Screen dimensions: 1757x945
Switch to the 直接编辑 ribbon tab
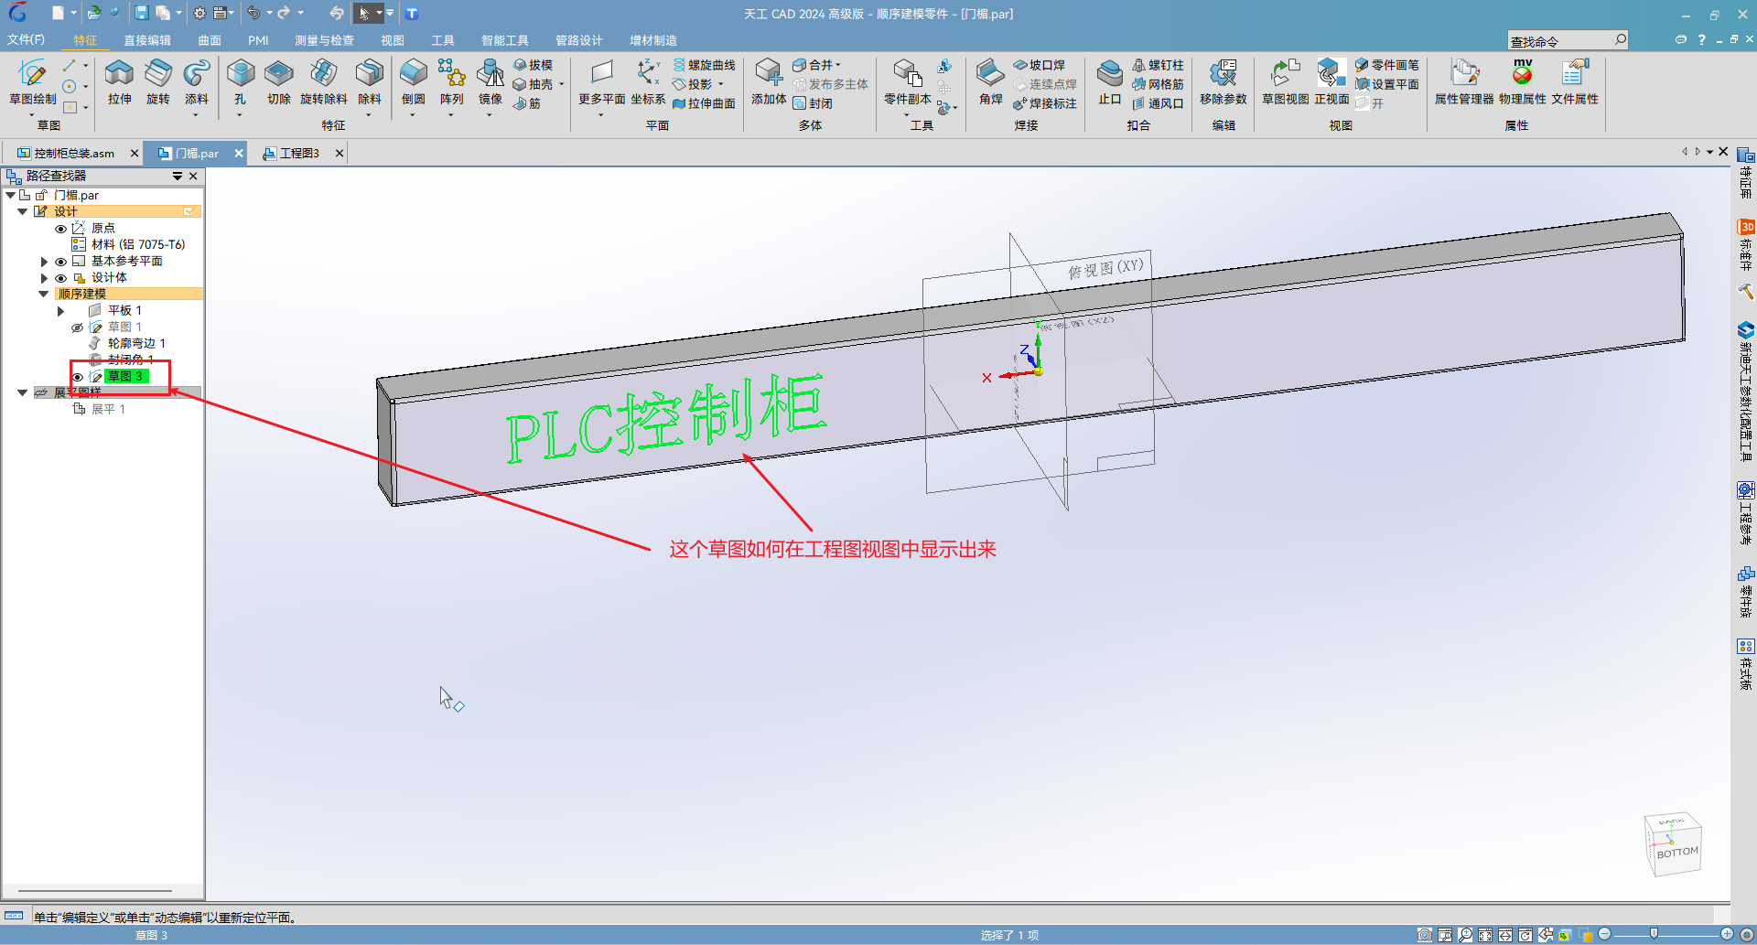tap(147, 40)
